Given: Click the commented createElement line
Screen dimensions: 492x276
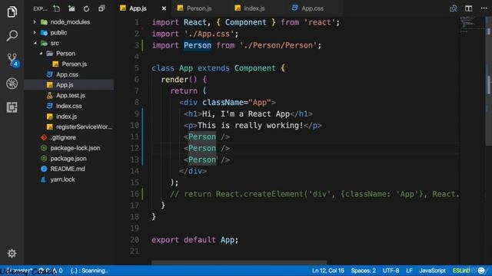Looking at the screenshot, I should (314, 194).
